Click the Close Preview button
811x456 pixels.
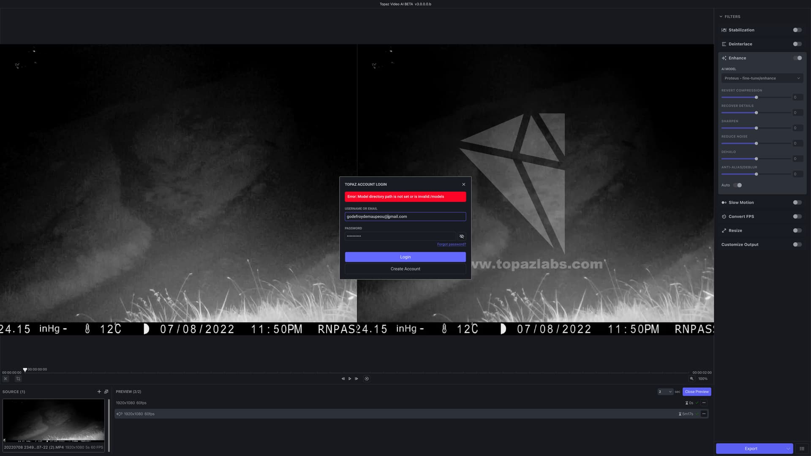697,392
